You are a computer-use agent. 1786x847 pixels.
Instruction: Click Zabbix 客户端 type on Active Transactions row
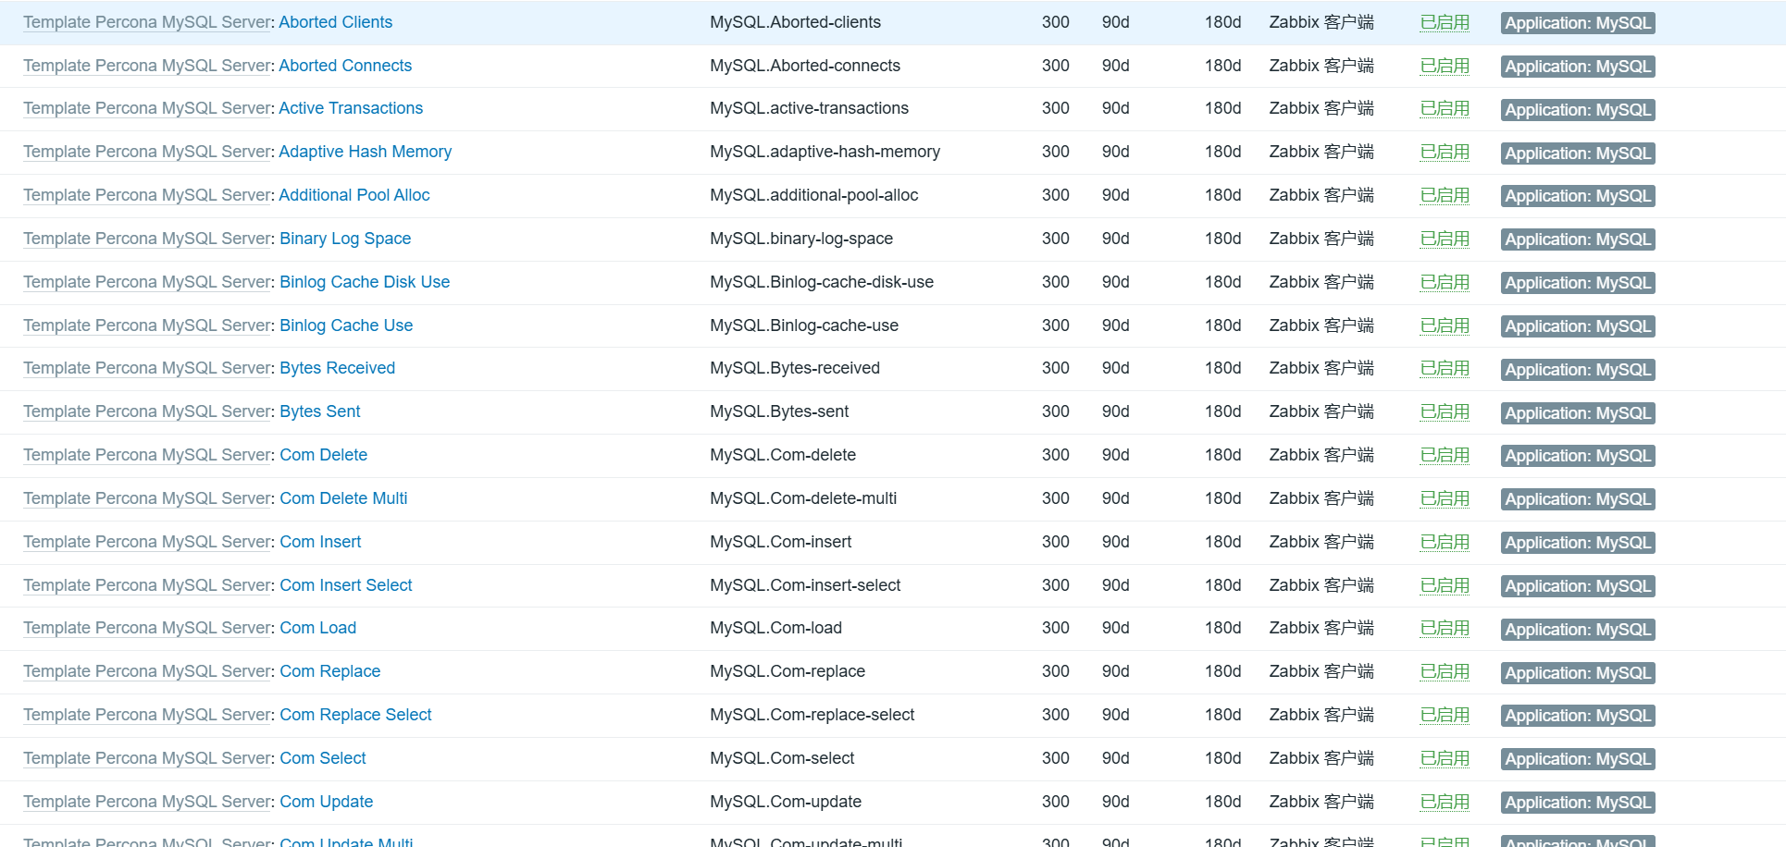[1321, 108]
